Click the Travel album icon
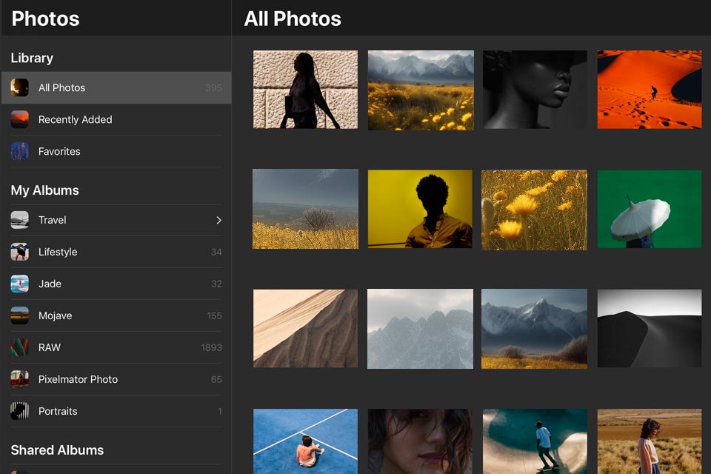 (x=19, y=220)
